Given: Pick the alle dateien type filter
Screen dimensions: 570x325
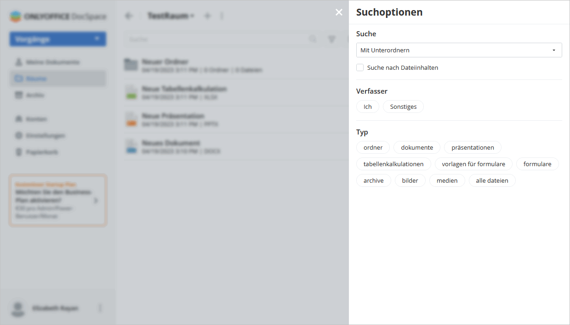Looking at the screenshot, I should pos(492,180).
